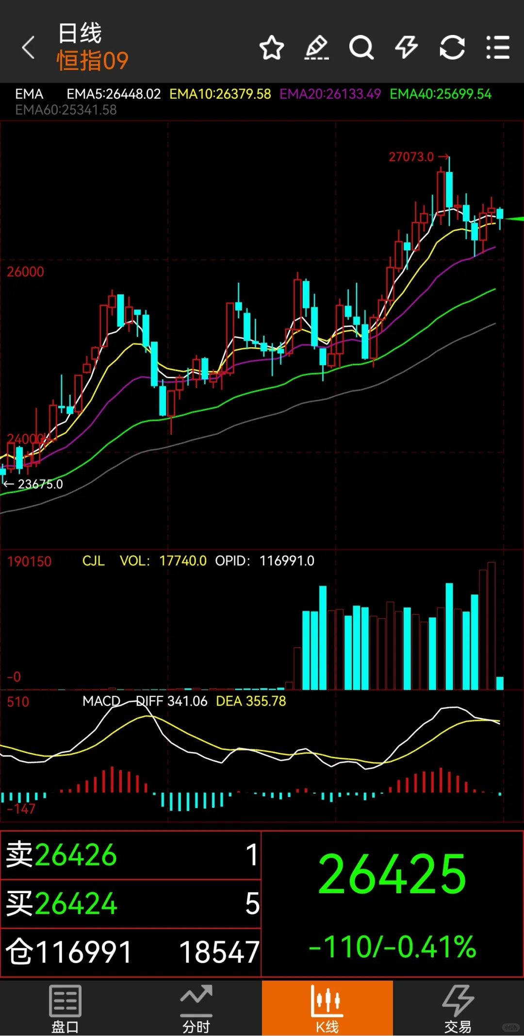524x1036 pixels.
Task: Select the 恒指09 contract title
Action: (93, 61)
